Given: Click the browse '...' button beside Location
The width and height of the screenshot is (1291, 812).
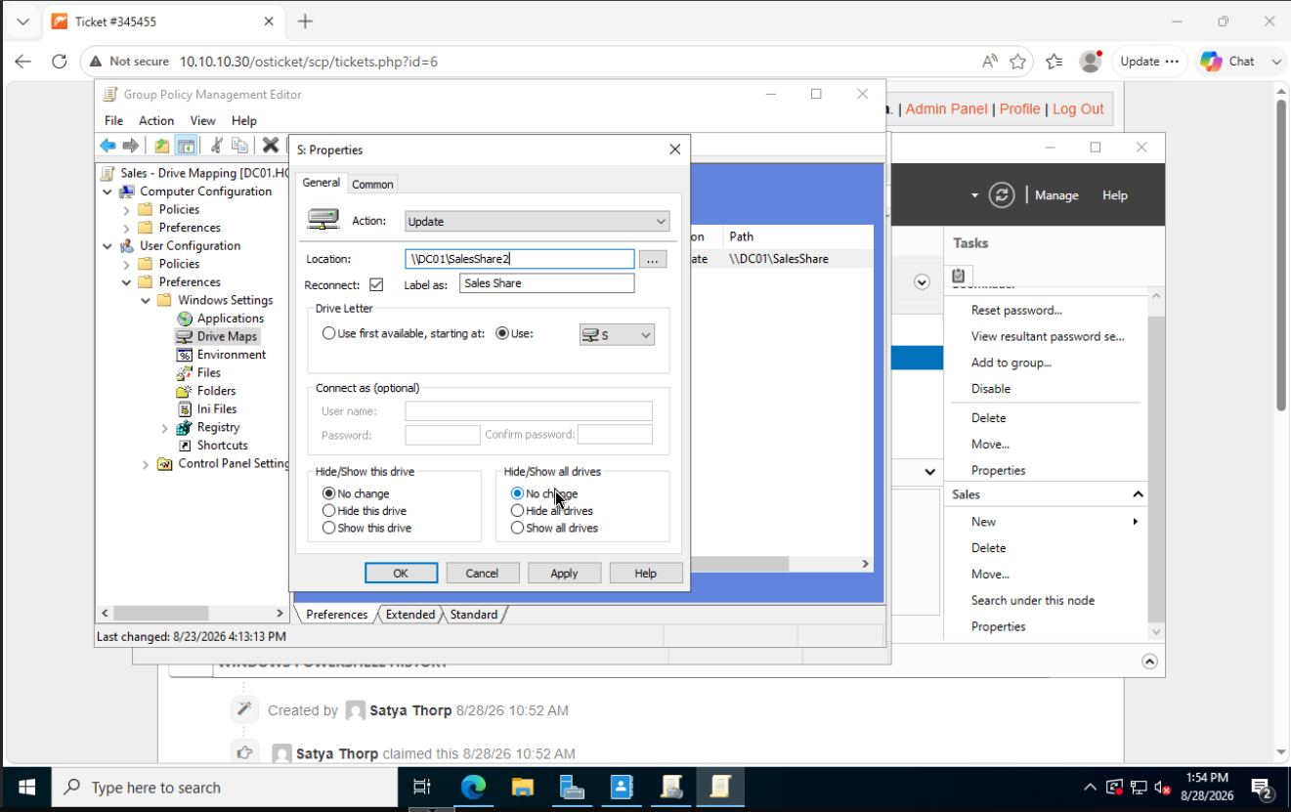Looking at the screenshot, I should coord(654,259).
